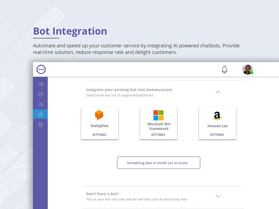Screen dimensions: 279x209
Task: Click the 'Don't have a bot?' heading
Action: point(102,194)
